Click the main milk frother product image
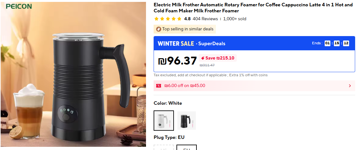Screen dimensions: 358x150 [x=73, y=74]
